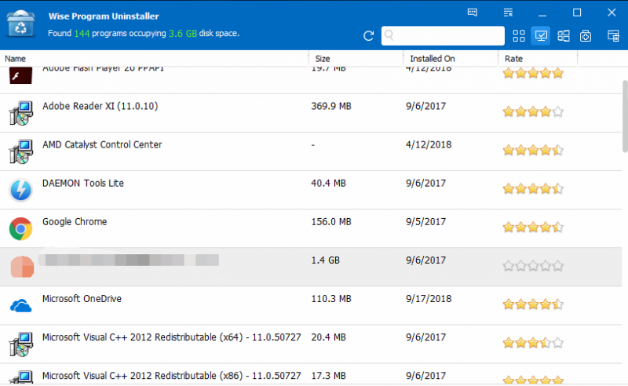Click the 9/17/2018 install date
628x386 pixels.
point(429,299)
